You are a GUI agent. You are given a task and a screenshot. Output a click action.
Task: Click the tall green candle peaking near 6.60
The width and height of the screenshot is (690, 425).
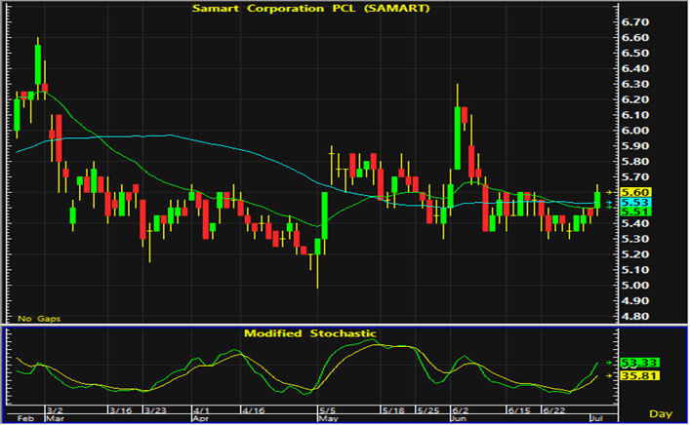38,64
